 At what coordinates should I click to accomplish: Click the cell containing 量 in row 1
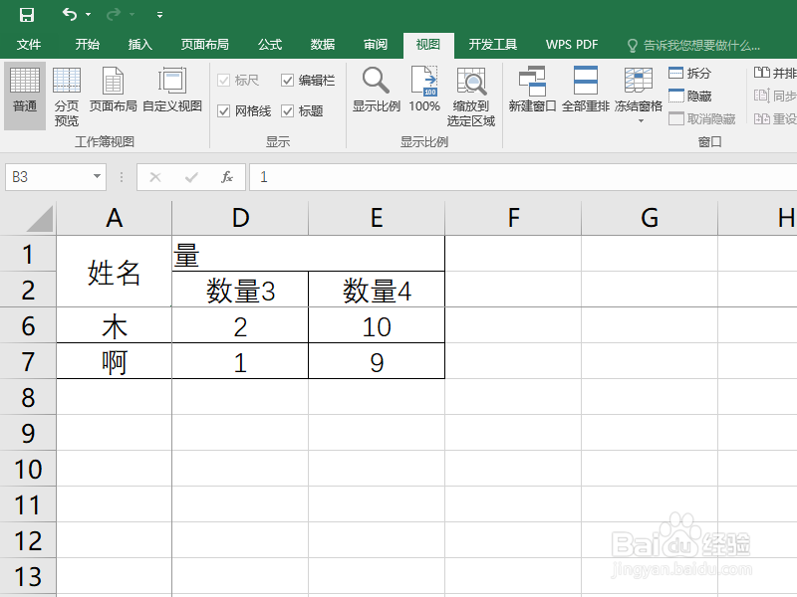(308, 254)
